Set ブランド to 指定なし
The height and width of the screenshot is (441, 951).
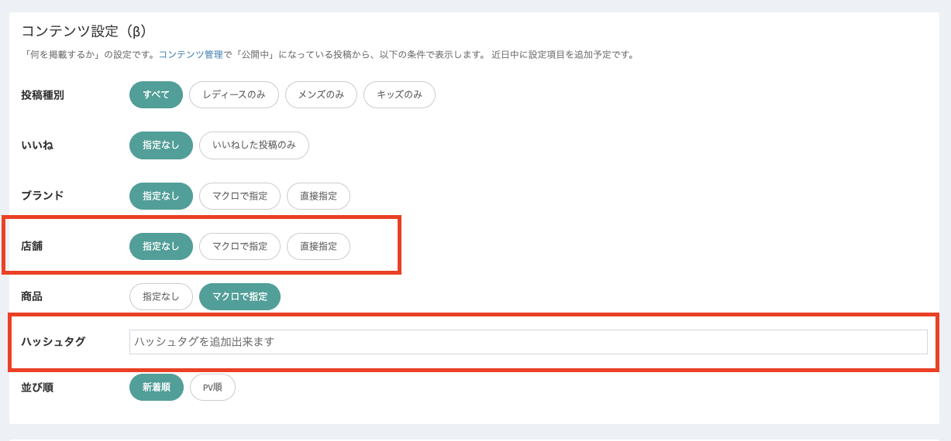point(161,196)
